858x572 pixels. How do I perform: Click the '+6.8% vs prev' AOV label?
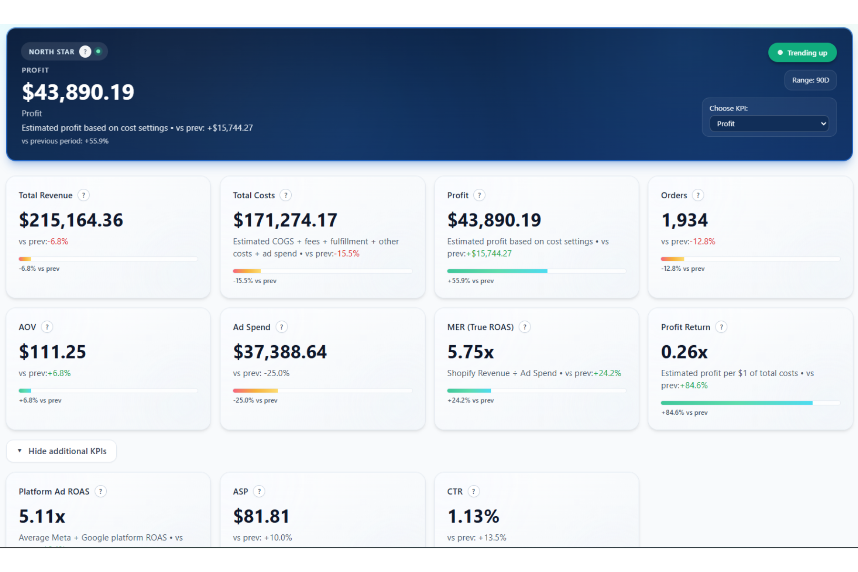pyautogui.click(x=40, y=400)
